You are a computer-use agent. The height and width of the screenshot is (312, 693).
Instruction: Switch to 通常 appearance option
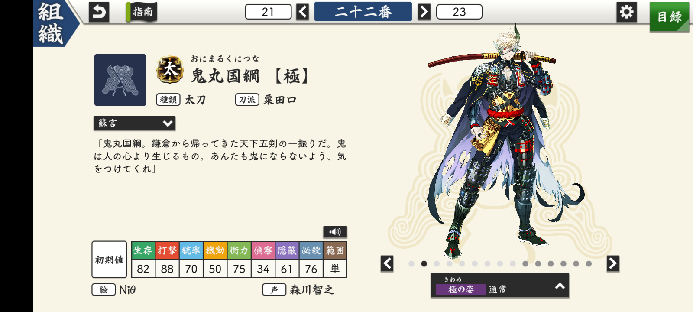point(497,289)
